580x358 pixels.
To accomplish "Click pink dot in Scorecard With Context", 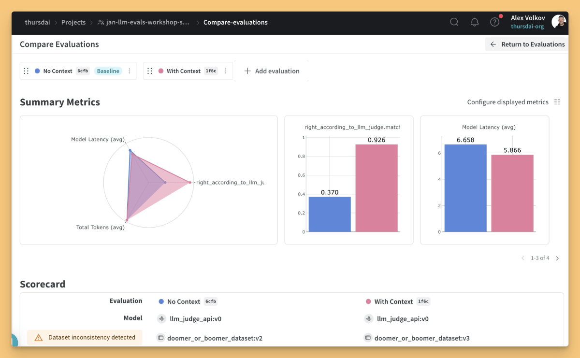I will tap(368, 301).
